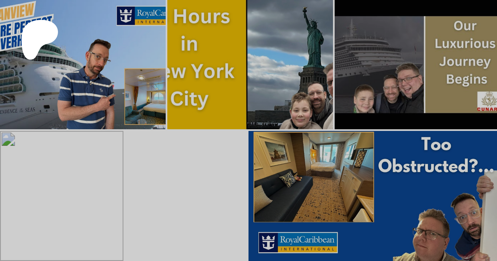Image resolution: width=497 pixels, height=261 pixels.
Task: Click the statue's raised torch
Action: [305, 10]
